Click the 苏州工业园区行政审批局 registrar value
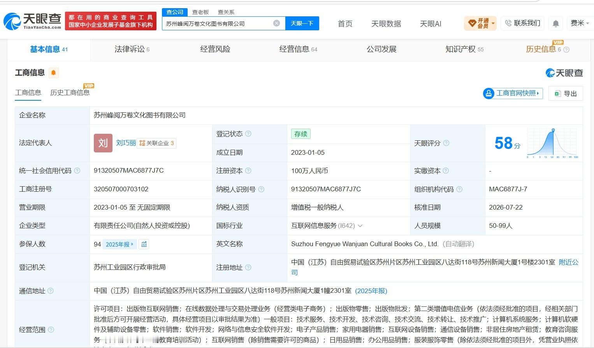This screenshot has width=594, height=348. (x=130, y=267)
